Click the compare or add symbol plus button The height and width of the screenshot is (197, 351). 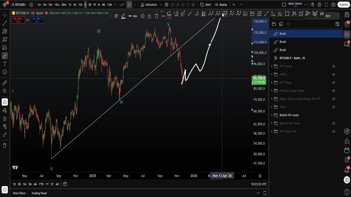click(x=31, y=5)
